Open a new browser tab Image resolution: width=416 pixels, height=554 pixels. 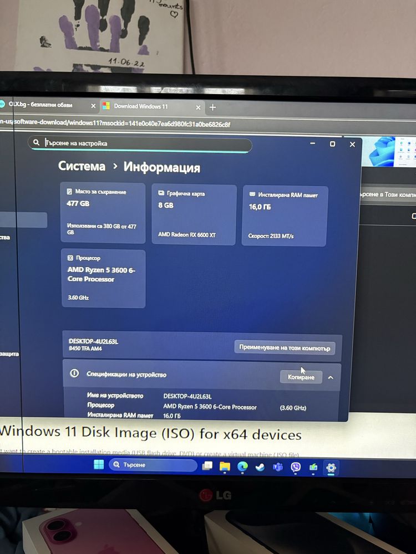212,107
